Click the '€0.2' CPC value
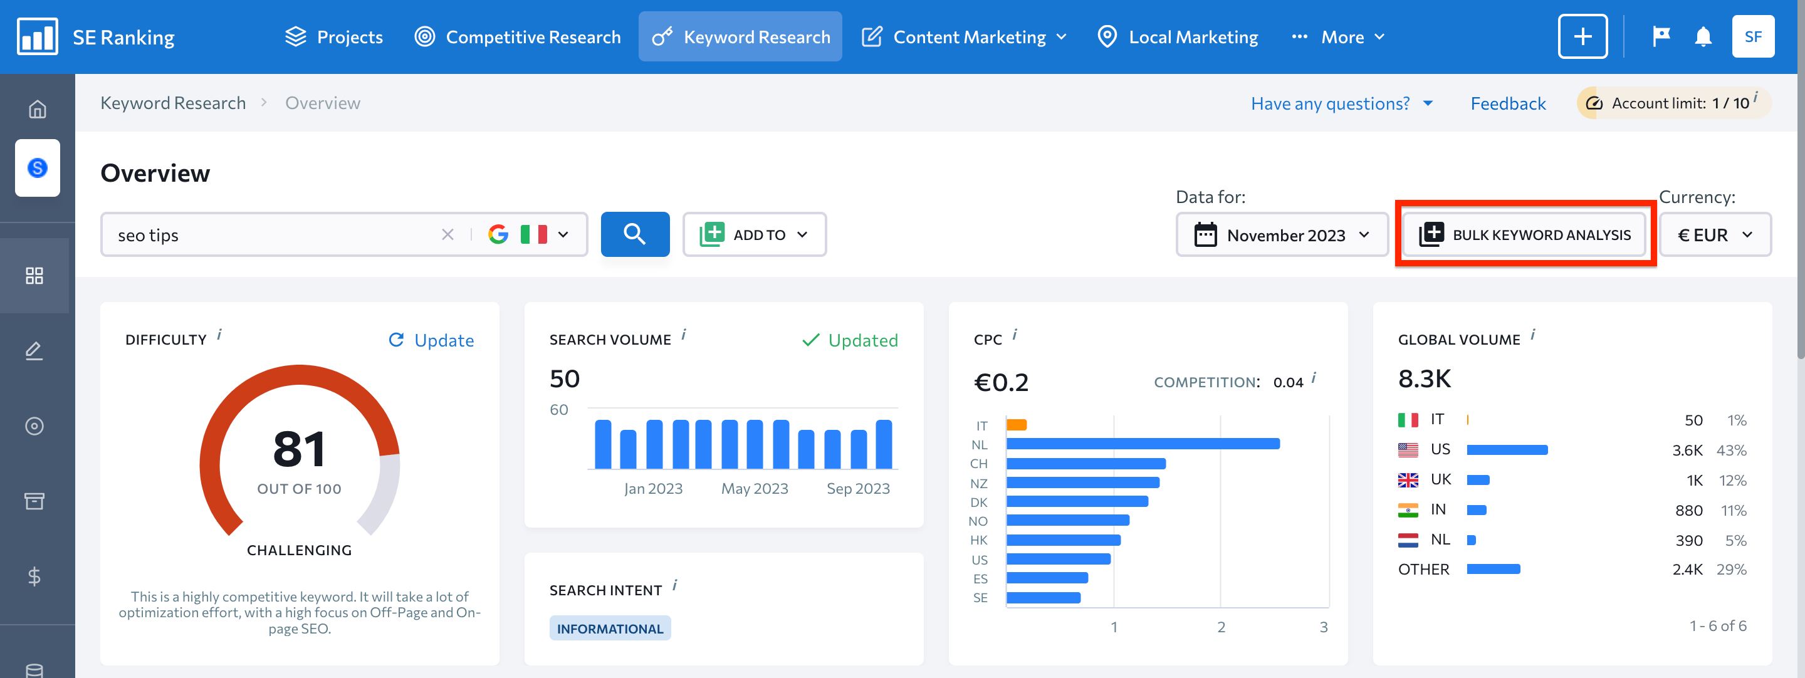The width and height of the screenshot is (1805, 678). click(1002, 382)
